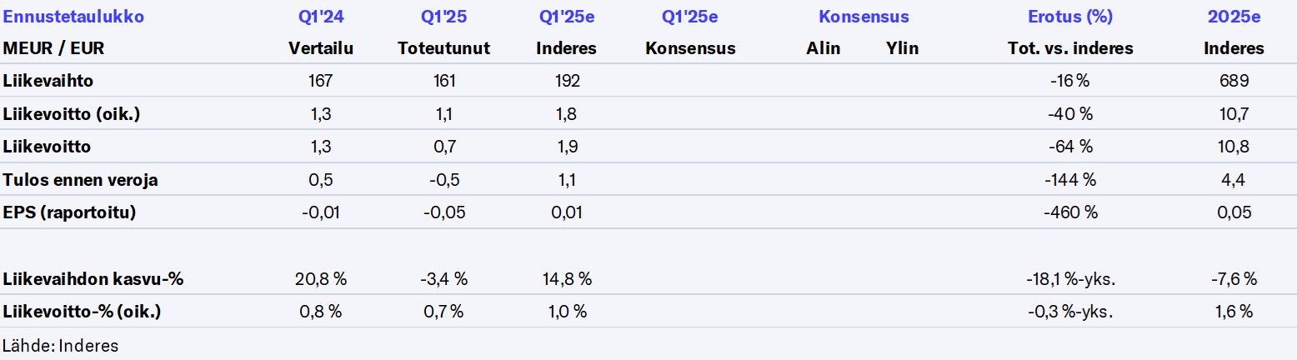Select the 2025e column header

coord(1234,17)
